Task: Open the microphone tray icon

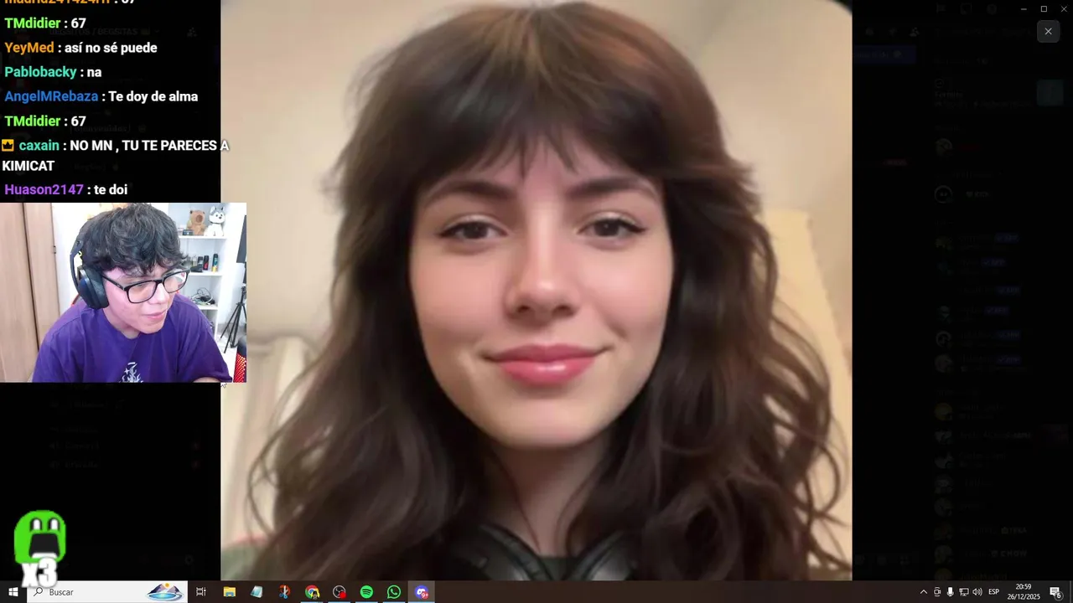Action: tap(950, 592)
